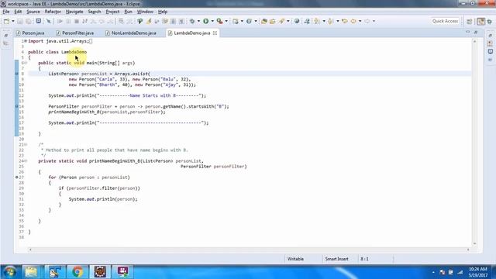Image resolution: width=496 pixels, height=279 pixels.
Task: Click the Save toolbar icon
Action: pyautogui.click(x=20, y=21)
